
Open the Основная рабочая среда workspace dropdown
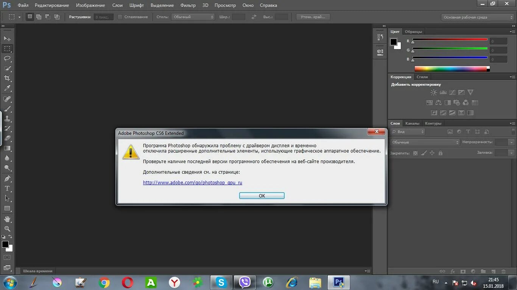point(478,17)
